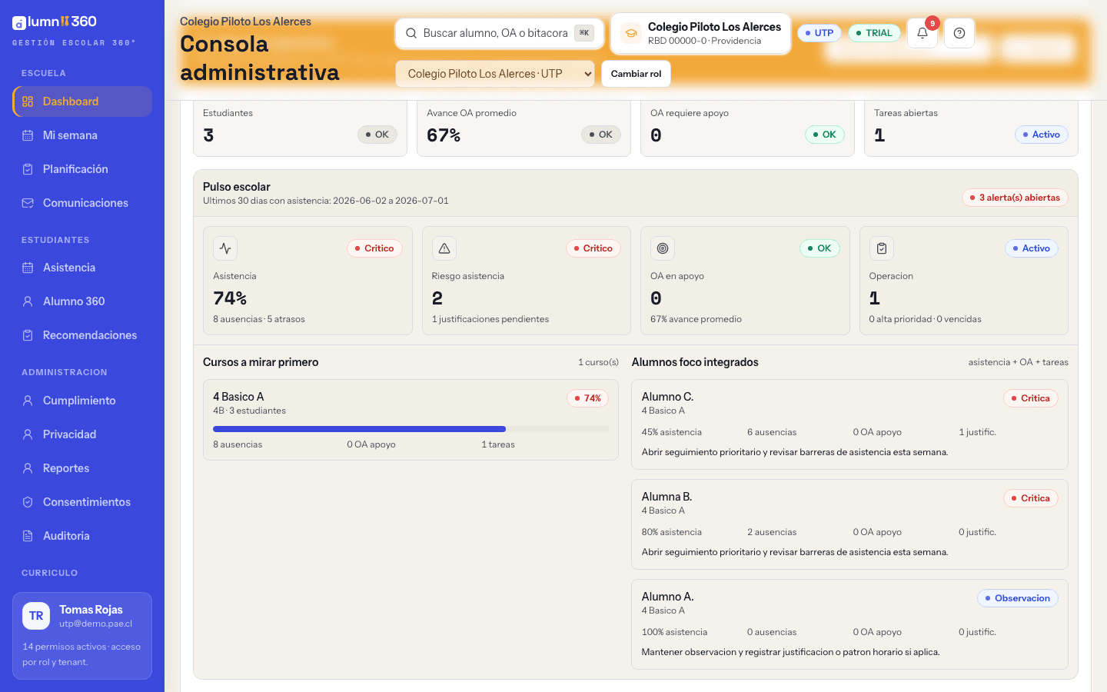This screenshot has width=1107, height=692.
Task: Open Reportes page
Action: tap(82, 468)
